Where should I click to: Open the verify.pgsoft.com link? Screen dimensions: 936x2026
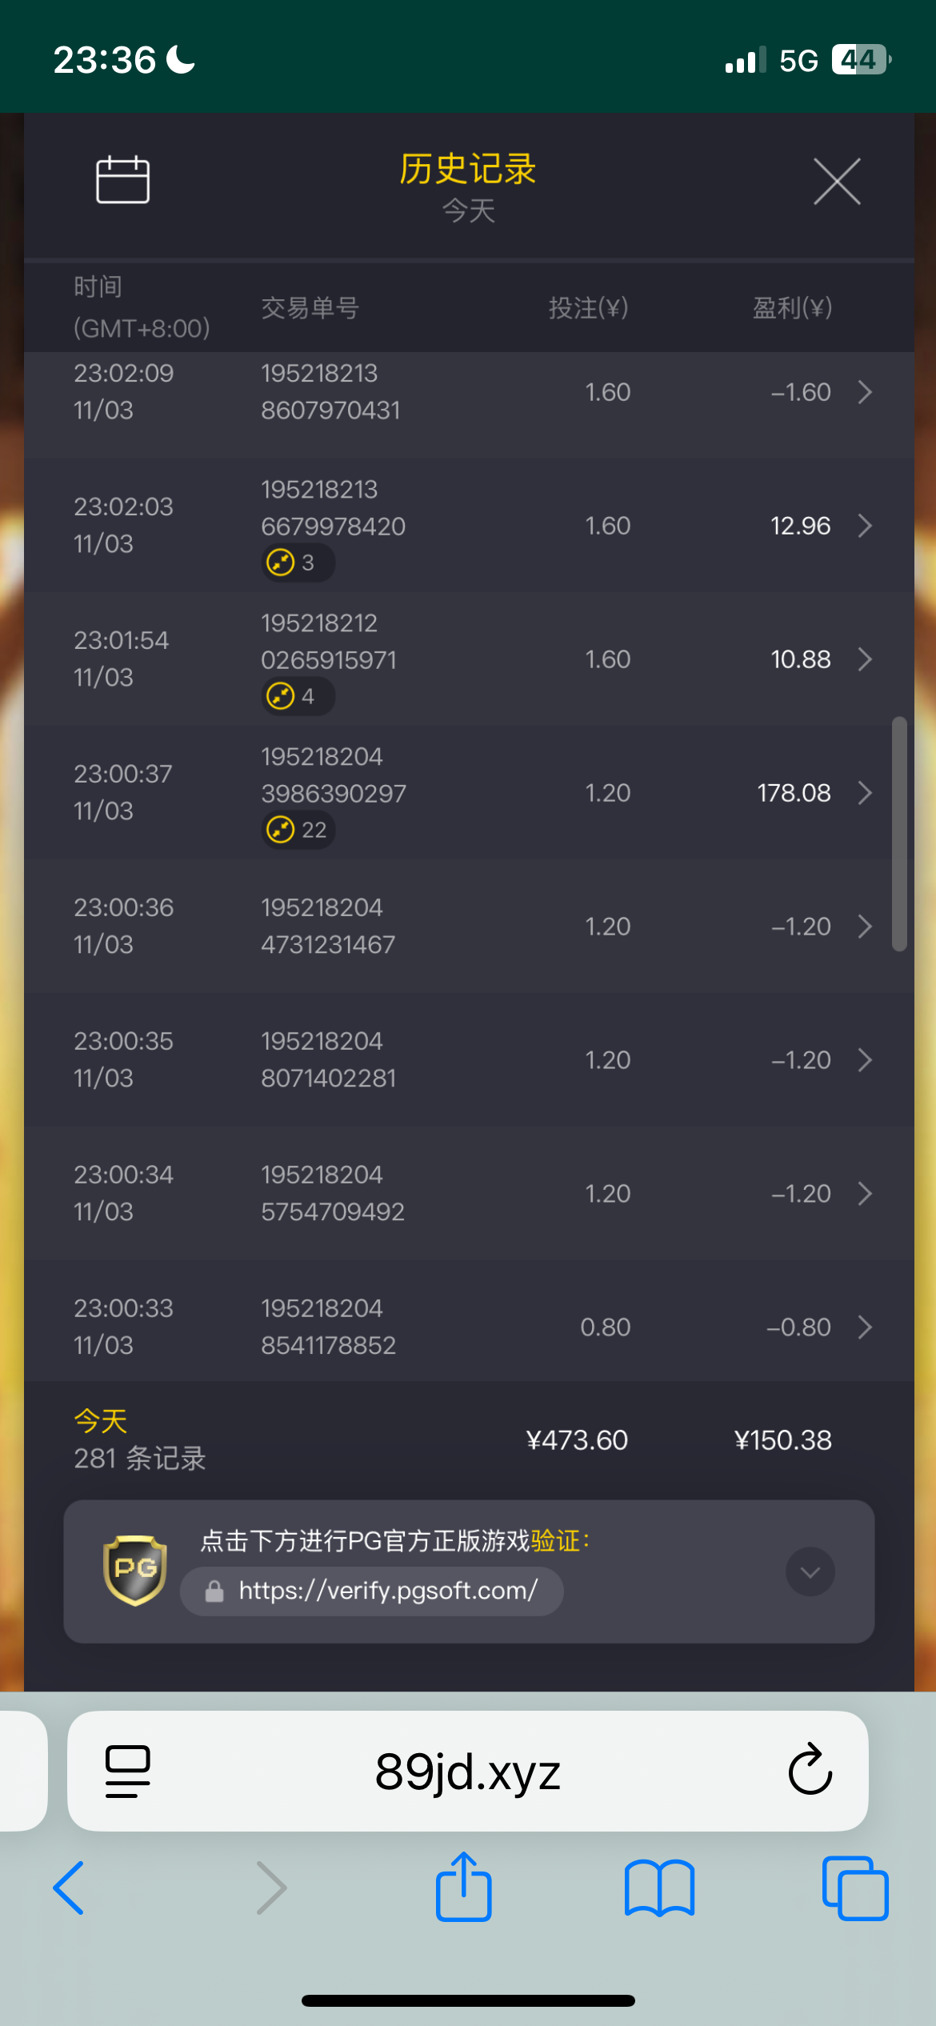pos(388,1591)
